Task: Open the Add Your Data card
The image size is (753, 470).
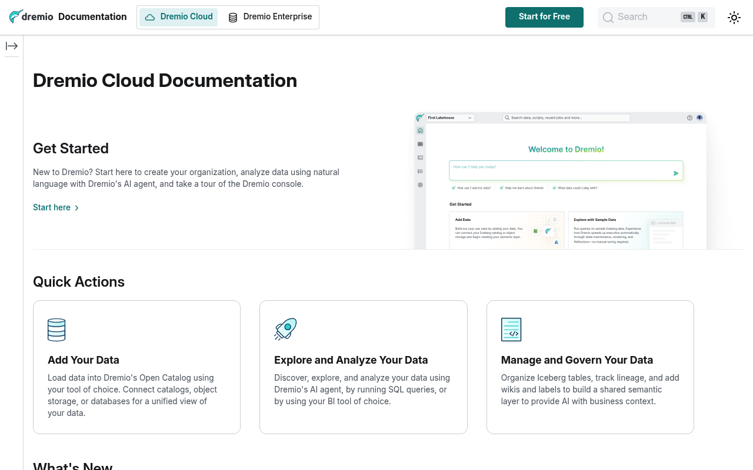Action: (136, 367)
